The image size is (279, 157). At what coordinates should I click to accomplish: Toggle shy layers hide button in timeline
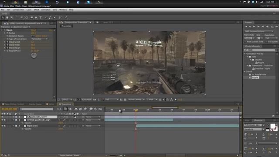pyautogui.click(x=76, y=109)
